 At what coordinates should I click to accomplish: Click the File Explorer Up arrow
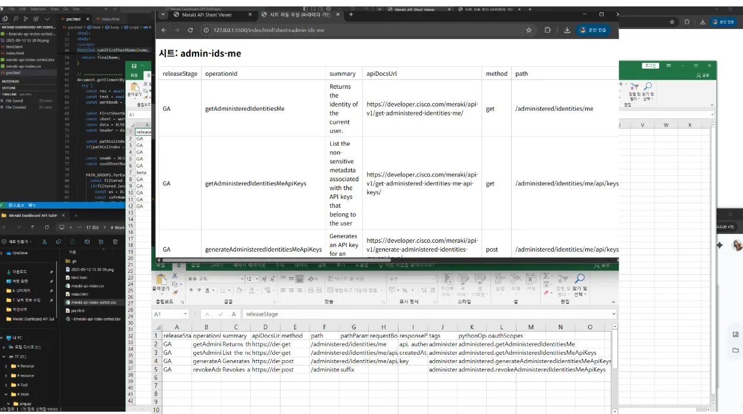click(32, 227)
